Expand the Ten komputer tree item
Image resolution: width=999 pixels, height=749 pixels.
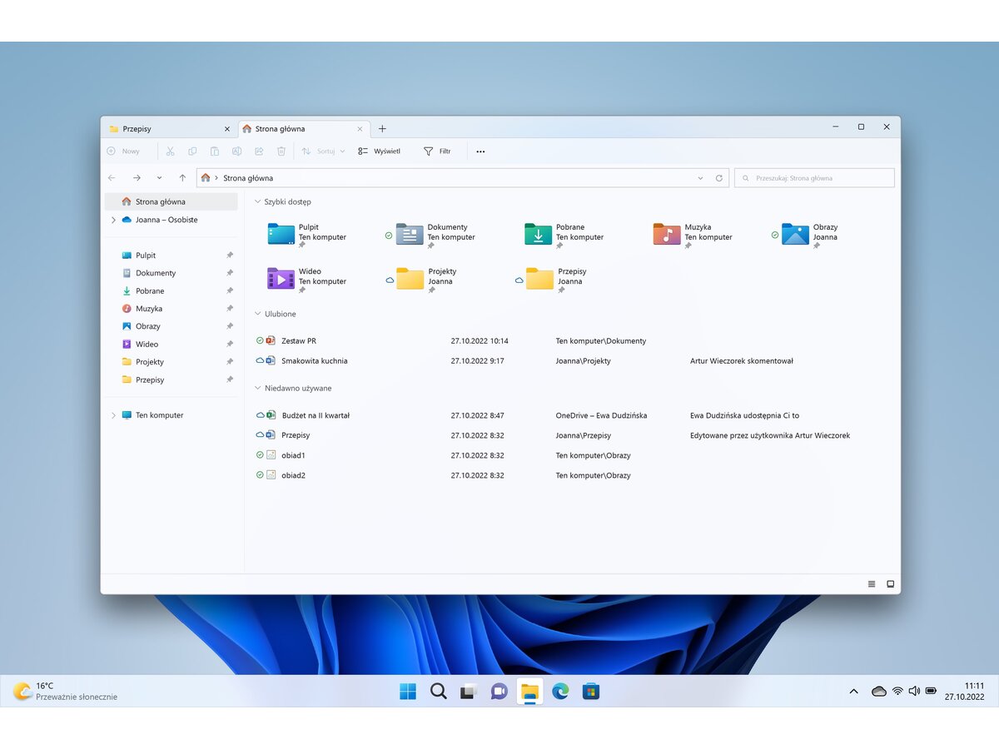[114, 414]
